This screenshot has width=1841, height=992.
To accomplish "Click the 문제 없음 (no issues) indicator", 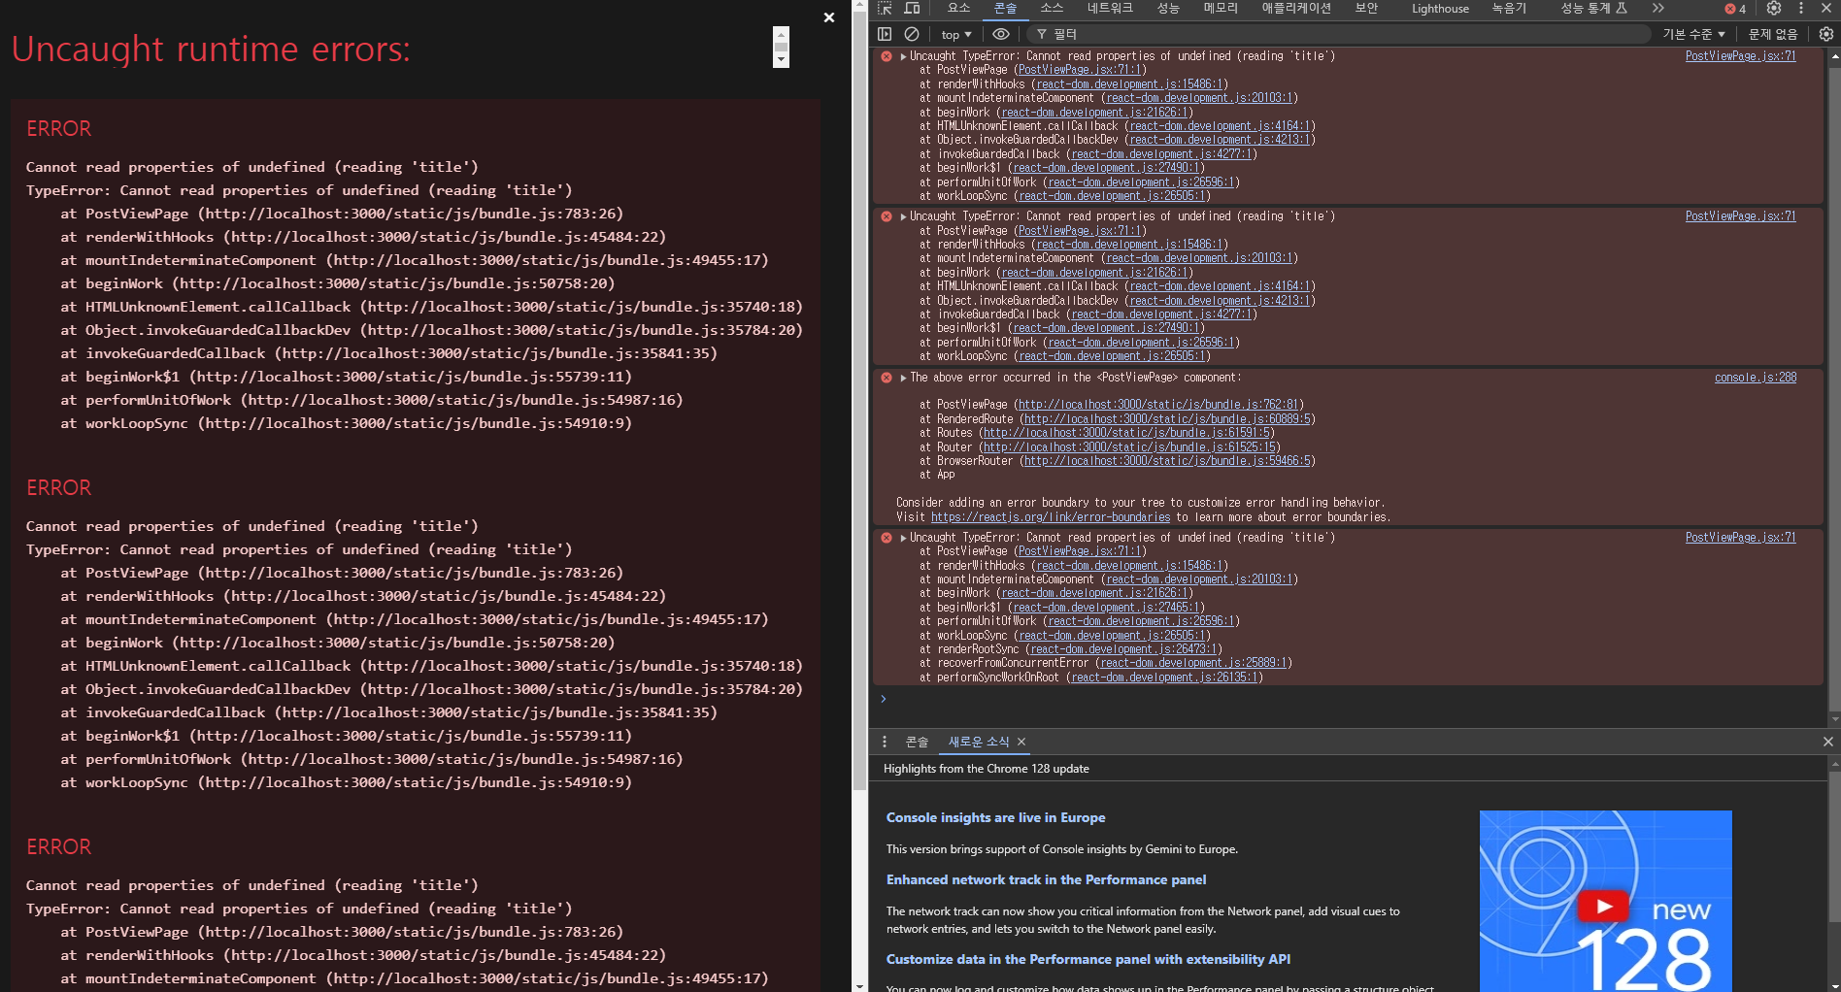I will click(1773, 34).
